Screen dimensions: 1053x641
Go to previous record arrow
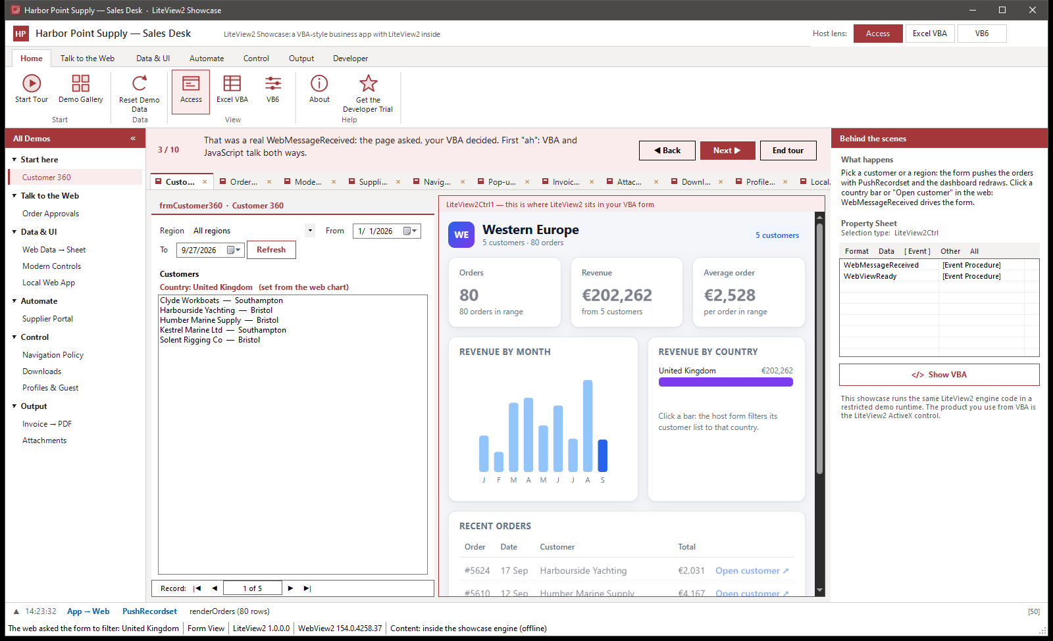(215, 588)
